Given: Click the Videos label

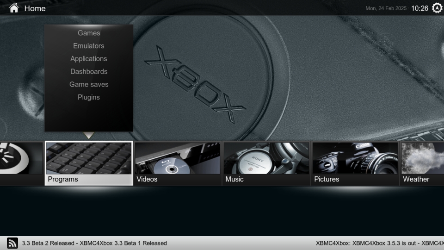Looking at the screenshot, I should [147, 179].
